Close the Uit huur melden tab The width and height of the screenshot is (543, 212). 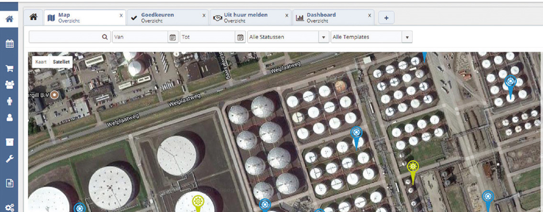pos(287,16)
